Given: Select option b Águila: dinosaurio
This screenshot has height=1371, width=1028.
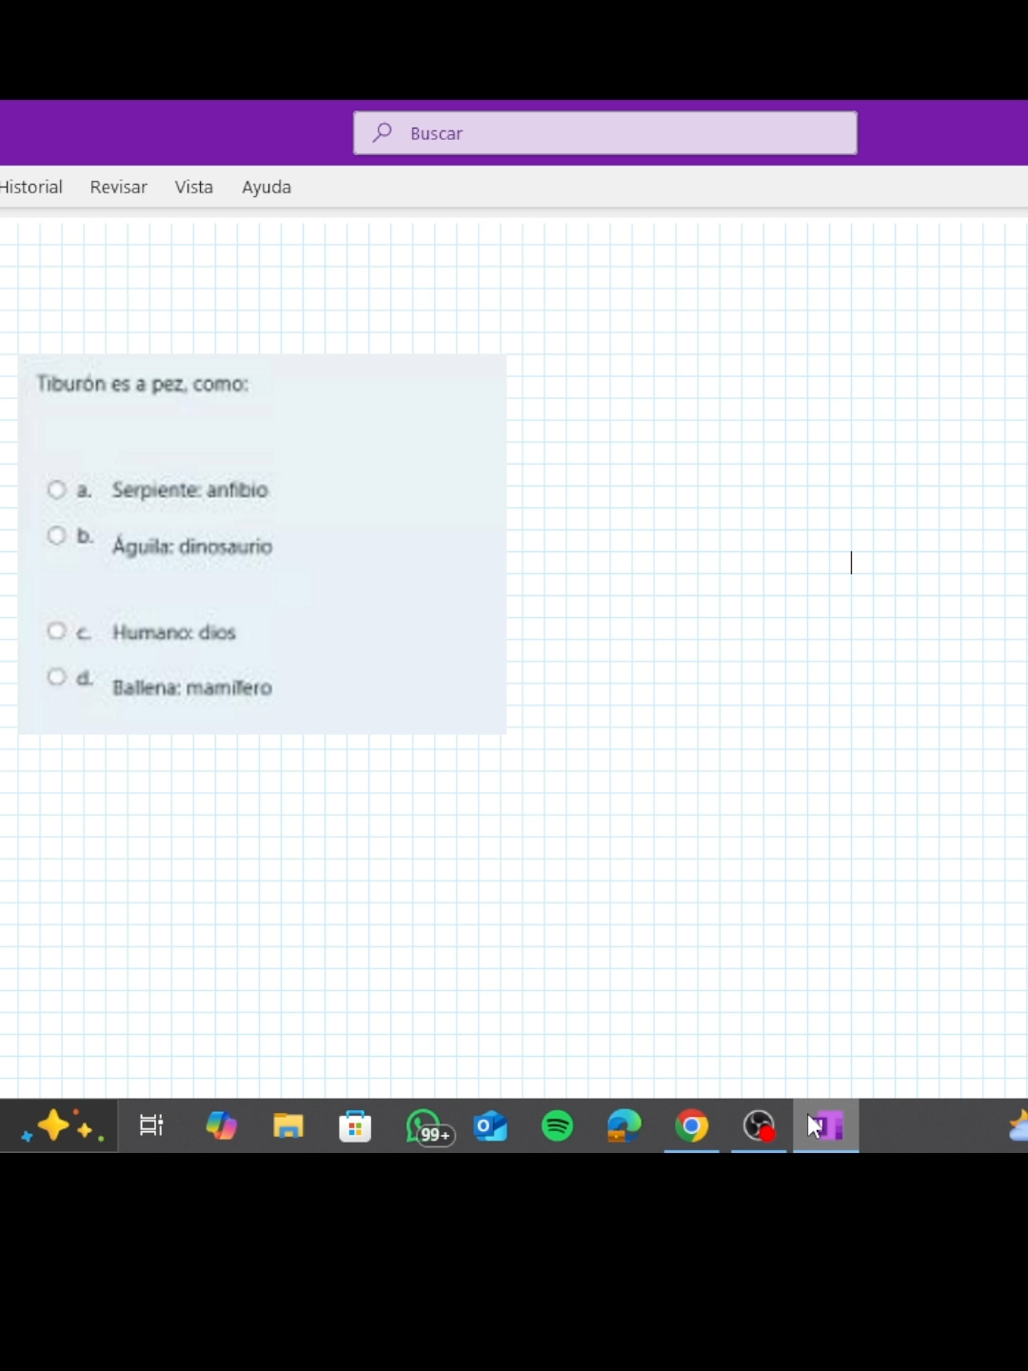Looking at the screenshot, I should 56,535.
